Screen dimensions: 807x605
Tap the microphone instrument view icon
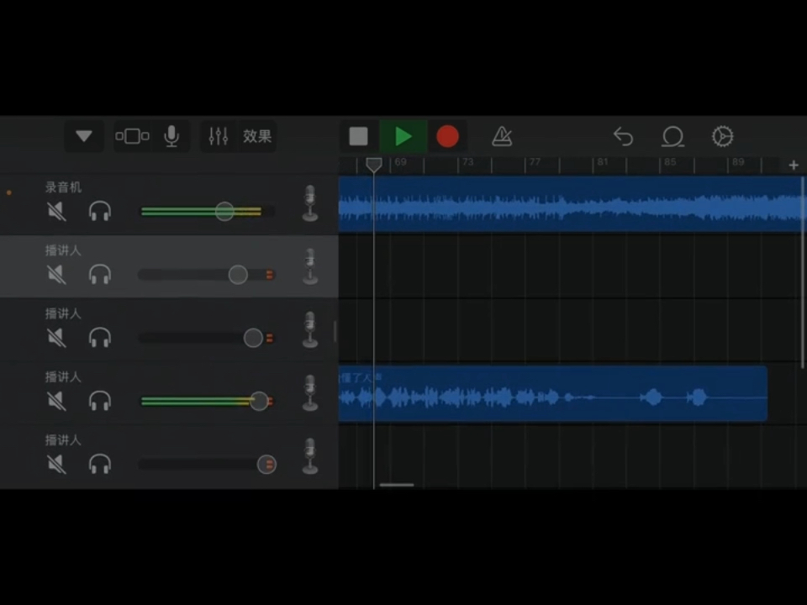coord(171,136)
